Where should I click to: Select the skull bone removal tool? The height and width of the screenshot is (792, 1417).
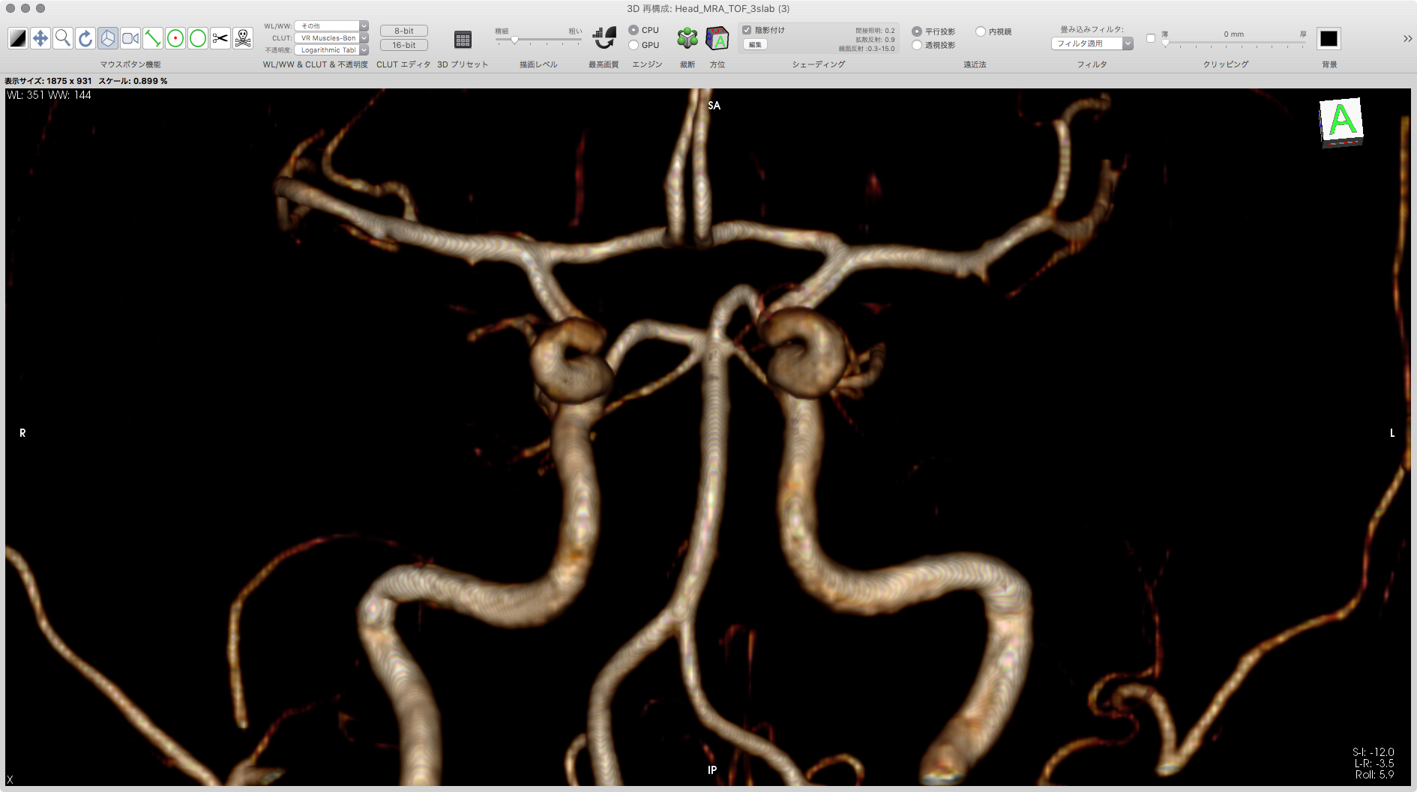click(x=243, y=38)
